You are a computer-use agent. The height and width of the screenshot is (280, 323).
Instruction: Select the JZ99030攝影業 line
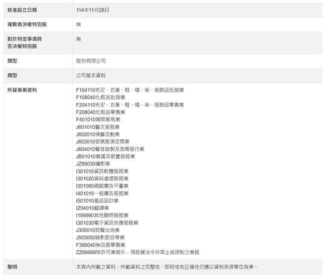click(x=93, y=164)
